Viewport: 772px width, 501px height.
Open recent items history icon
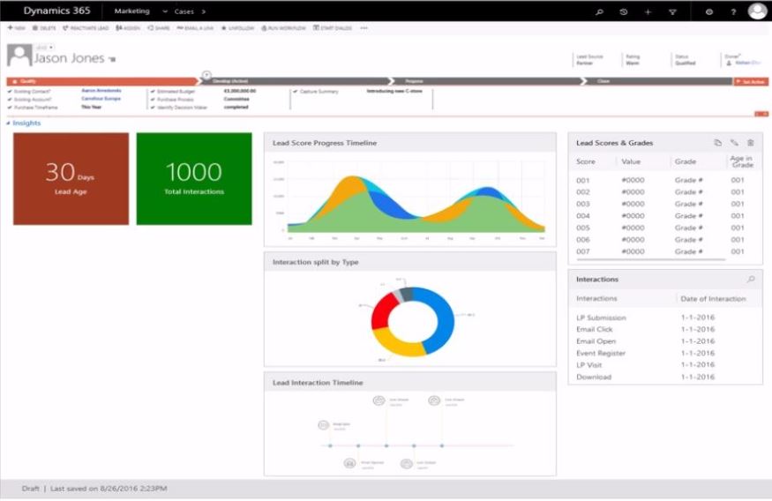coord(624,11)
